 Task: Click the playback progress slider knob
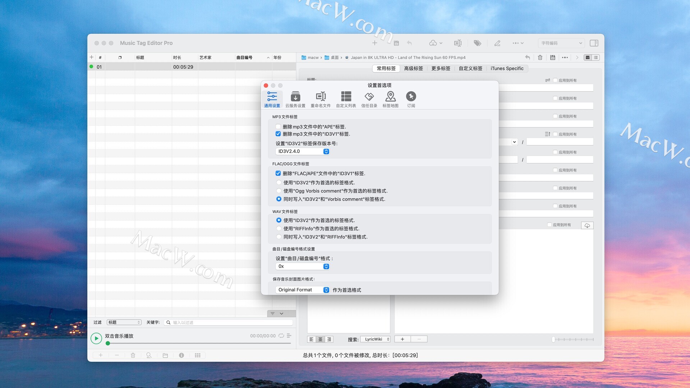pos(108,343)
